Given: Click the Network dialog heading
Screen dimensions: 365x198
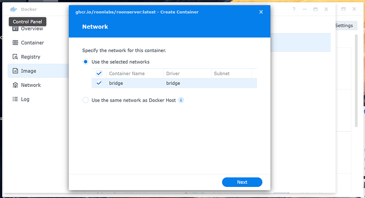Looking at the screenshot, I should pos(95,27).
